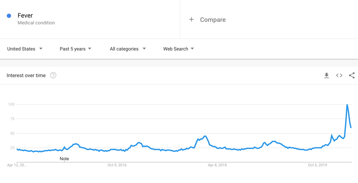Click the Oct 9, 2016 axis label

click(117, 165)
